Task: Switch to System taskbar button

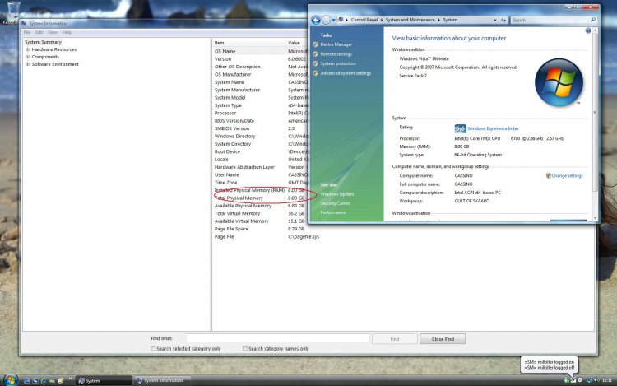Action: click(104, 380)
